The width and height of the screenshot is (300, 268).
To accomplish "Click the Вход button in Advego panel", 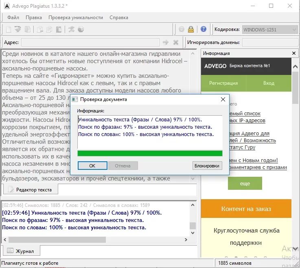I will (269, 83).
